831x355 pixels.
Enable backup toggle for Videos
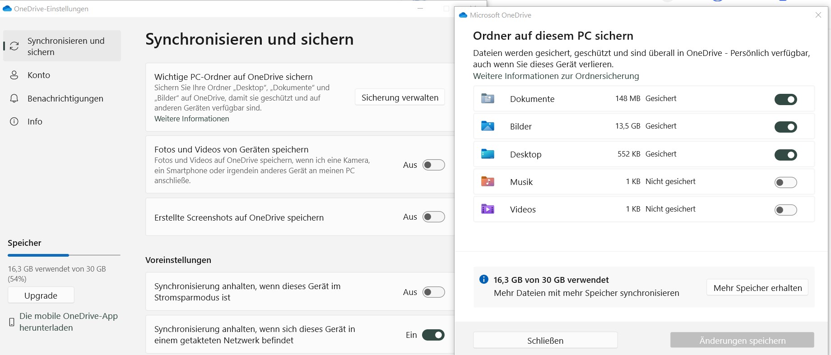click(785, 210)
